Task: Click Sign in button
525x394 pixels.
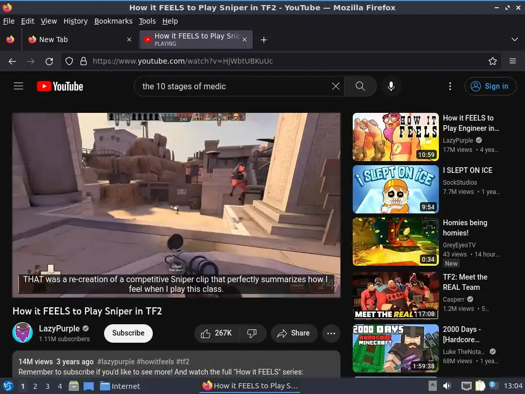Action: pyautogui.click(x=490, y=86)
